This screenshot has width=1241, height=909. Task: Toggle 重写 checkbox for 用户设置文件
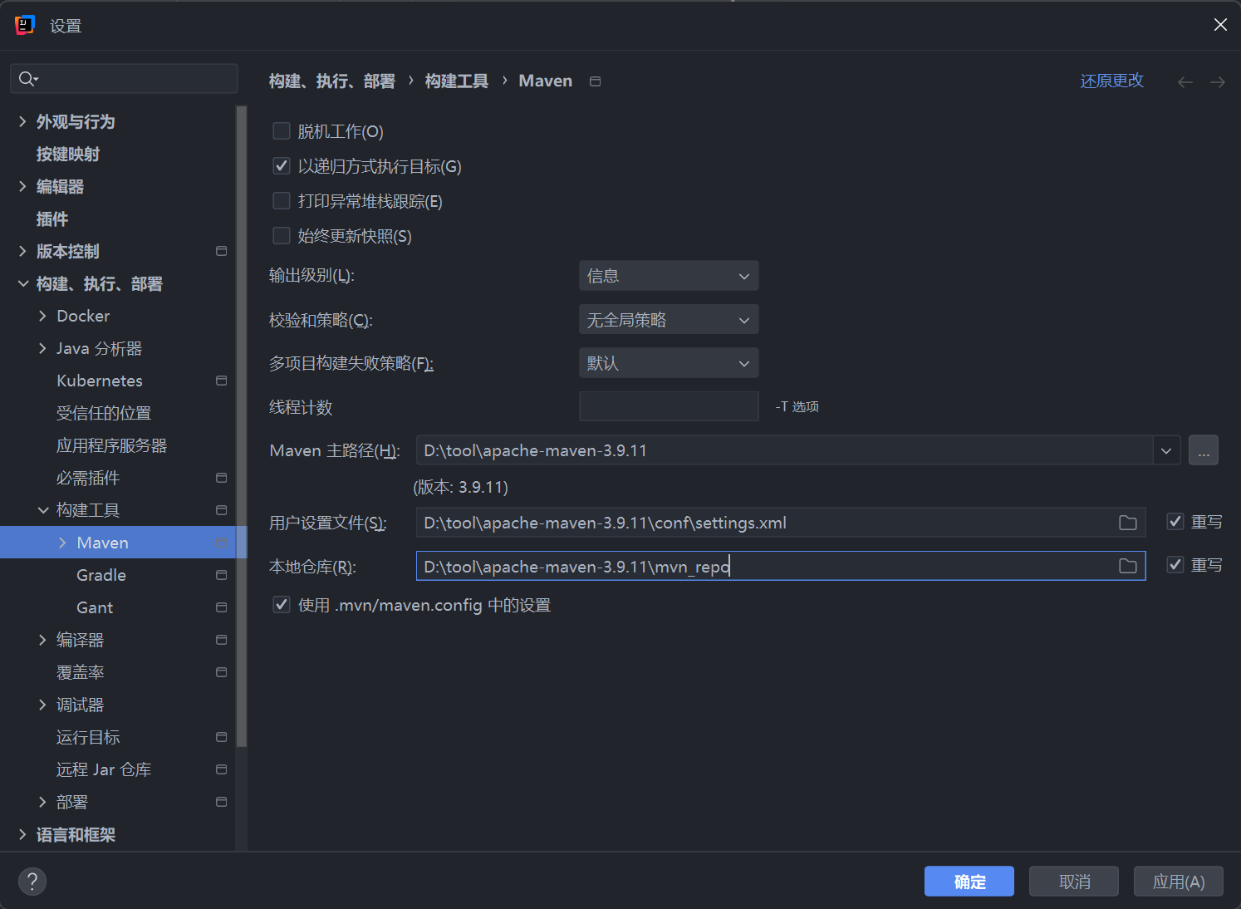(x=1175, y=522)
